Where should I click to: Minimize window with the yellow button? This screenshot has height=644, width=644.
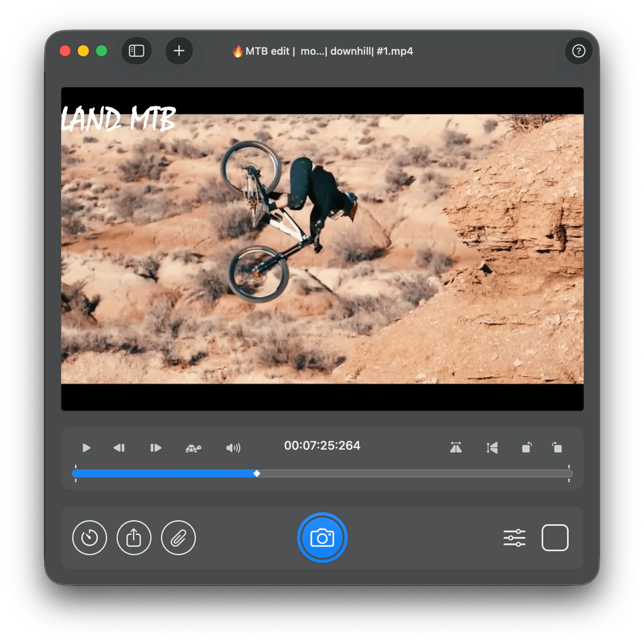83,51
